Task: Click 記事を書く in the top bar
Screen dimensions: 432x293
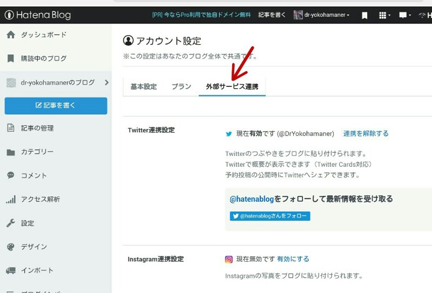Action: (272, 15)
